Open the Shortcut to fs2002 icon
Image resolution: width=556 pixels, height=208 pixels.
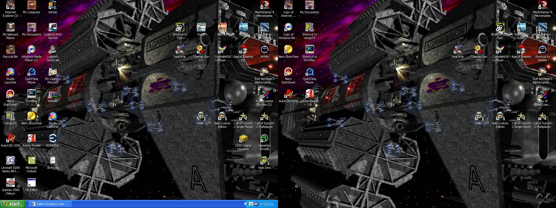pos(521,31)
